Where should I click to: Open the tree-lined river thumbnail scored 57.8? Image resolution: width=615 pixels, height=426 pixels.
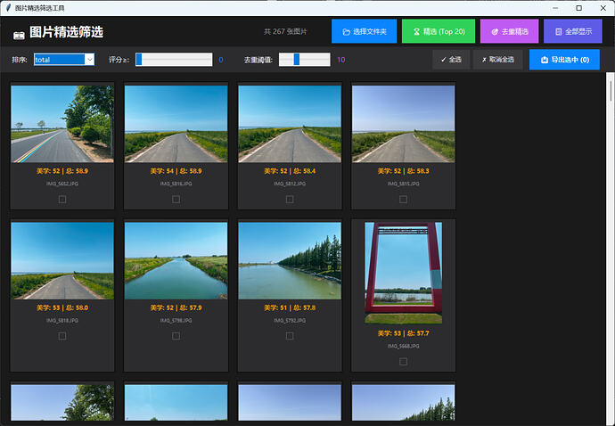290,261
